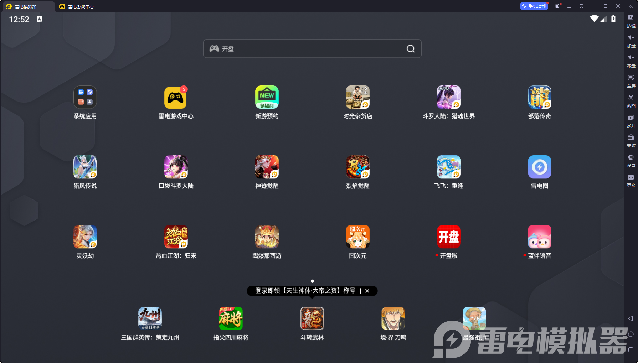Image resolution: width=638 pixels, height=363 pixels.
Task: Launch the 灵妖劫 game
Action: pos(85,237)
